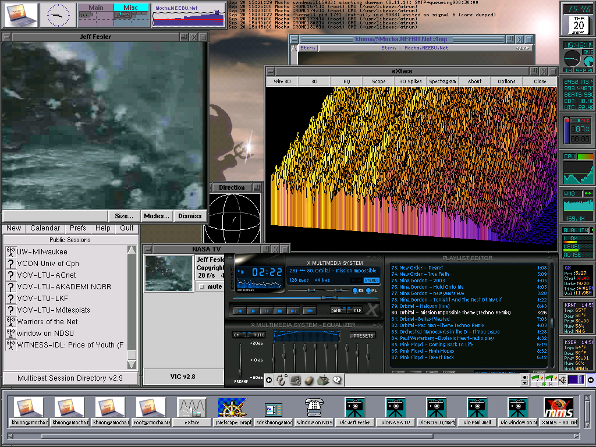Open the Netscape ship-wheel icon

coord(233,411)
